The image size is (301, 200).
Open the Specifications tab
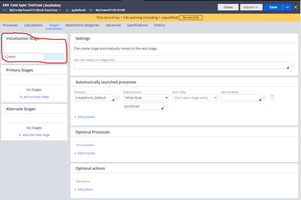point(137,25)
